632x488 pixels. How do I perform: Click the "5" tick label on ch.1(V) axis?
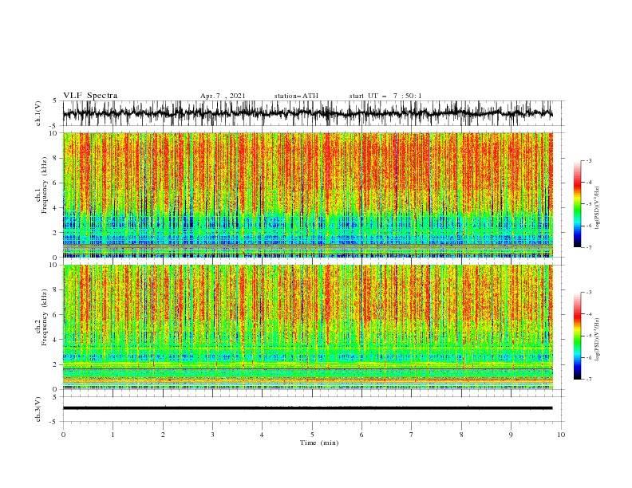(55, 101)
